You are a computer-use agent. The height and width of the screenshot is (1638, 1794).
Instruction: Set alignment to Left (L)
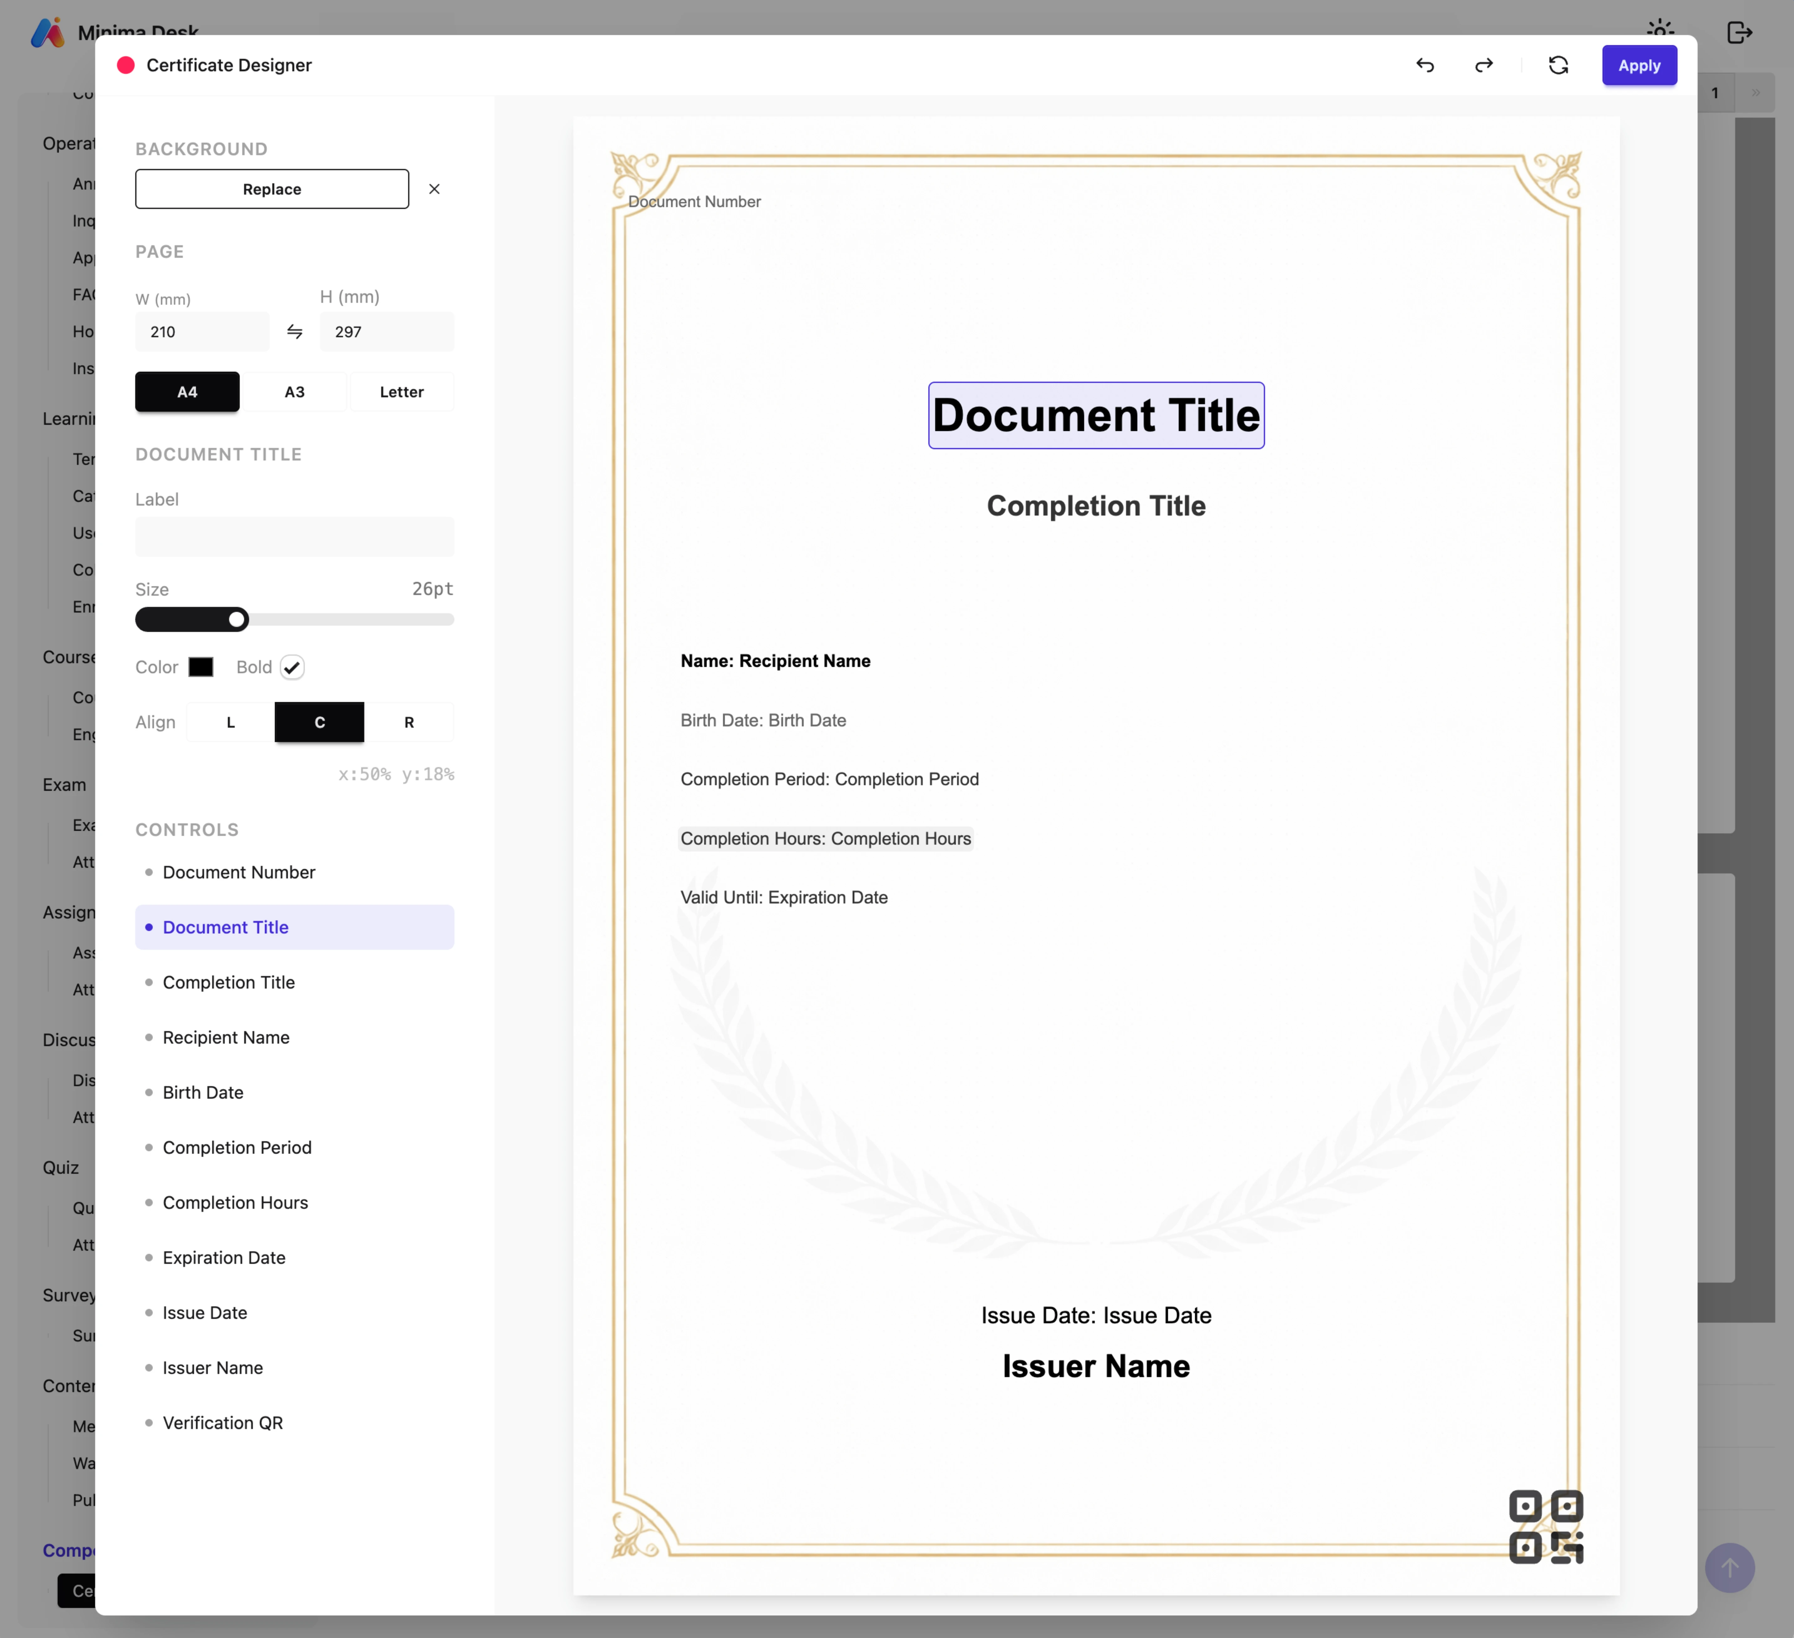point(230,722)
